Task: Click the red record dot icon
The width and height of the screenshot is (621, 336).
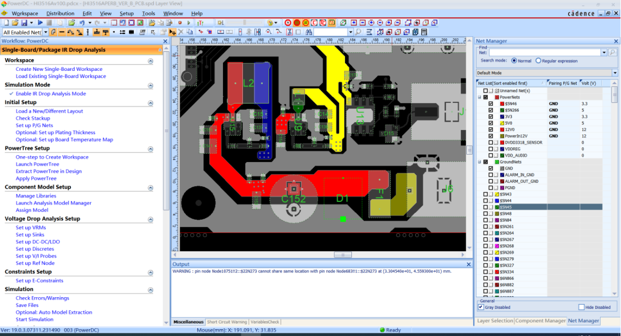Action: coord(180,23)
